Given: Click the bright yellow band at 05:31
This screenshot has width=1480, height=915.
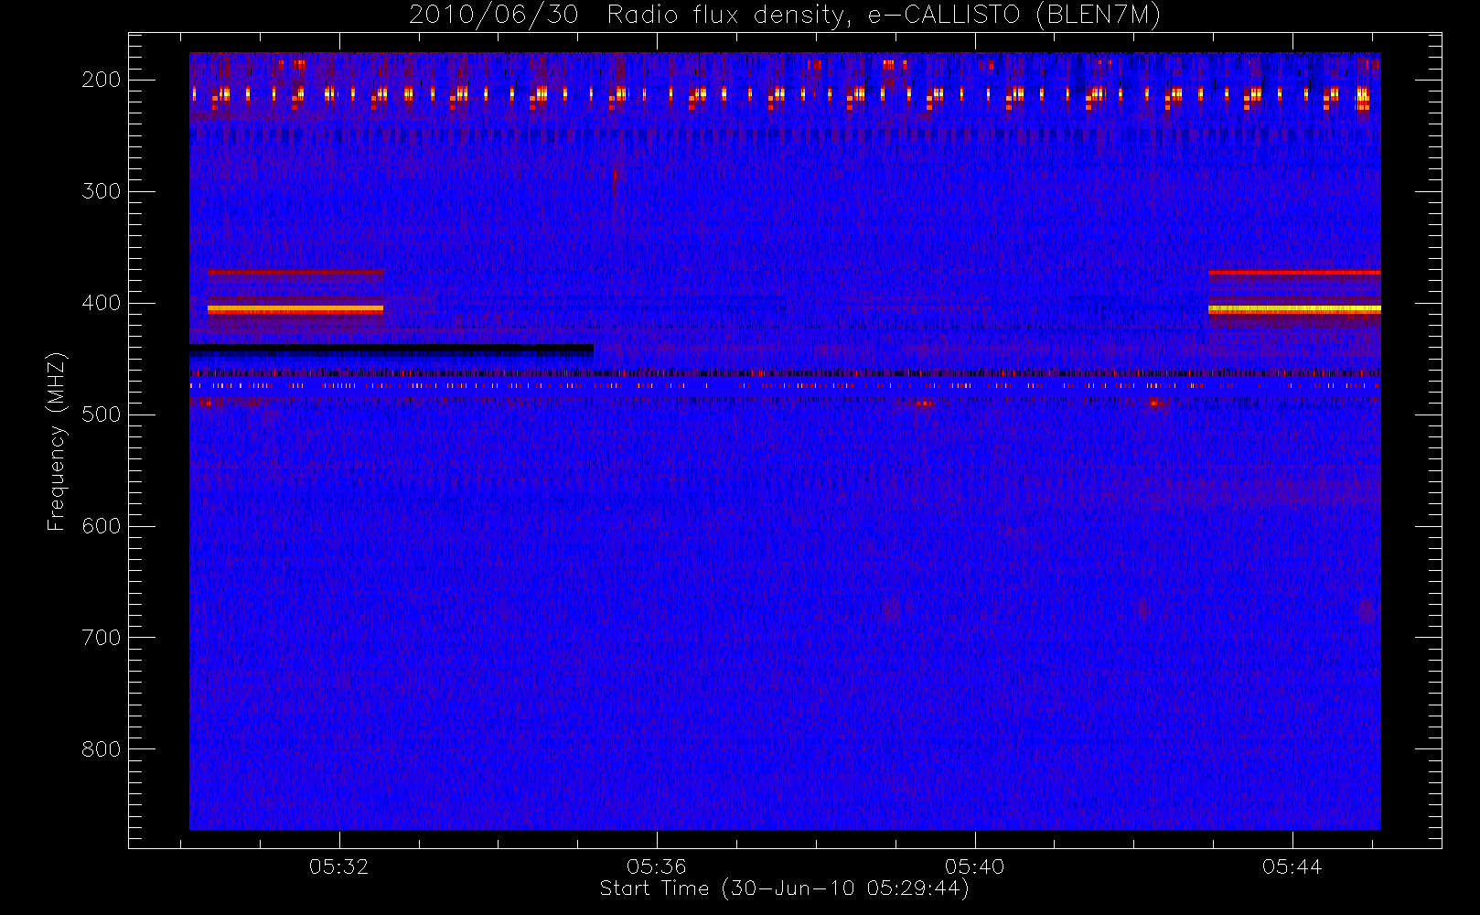Looking at the screenshot, I should pos(295,310).
